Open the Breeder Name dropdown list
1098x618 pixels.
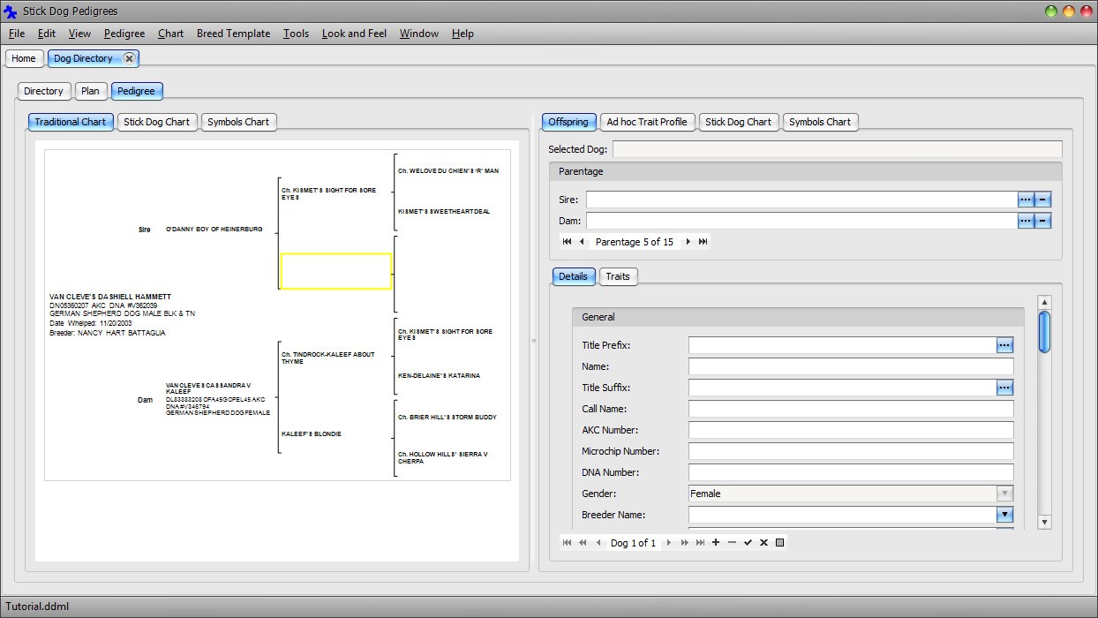pyautogui.click(x=1004, y=515)
